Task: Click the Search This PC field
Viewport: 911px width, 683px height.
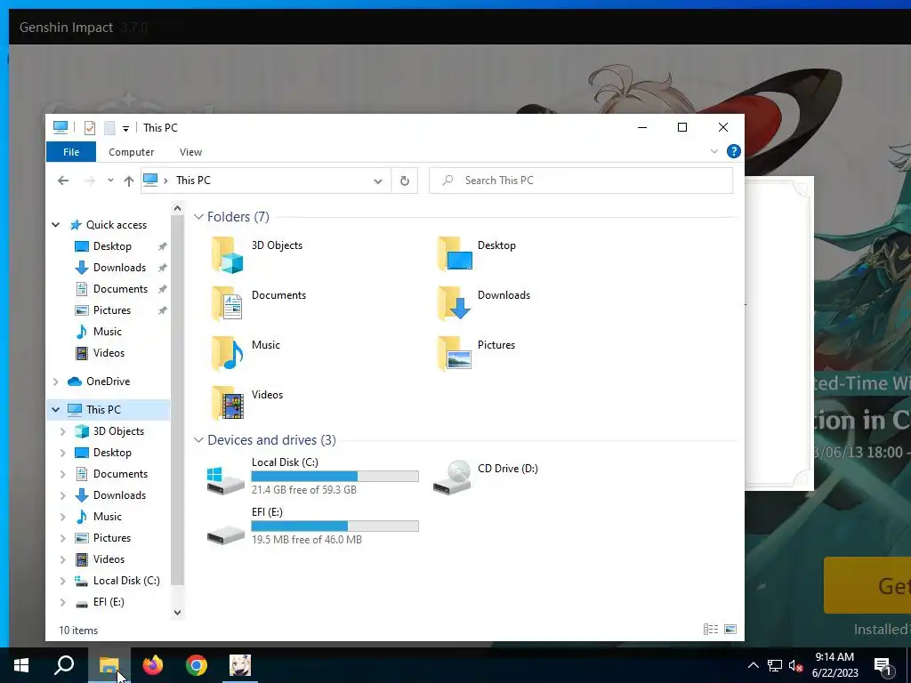Action: pos(581,181)
